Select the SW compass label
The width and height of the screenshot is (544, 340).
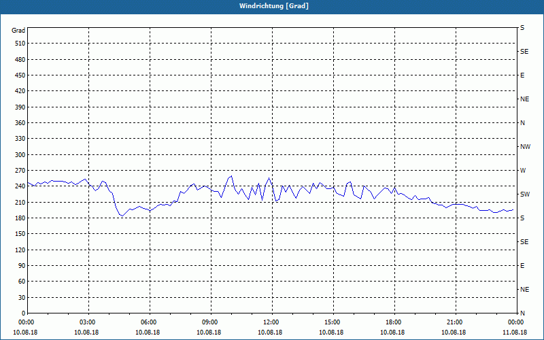525,194
